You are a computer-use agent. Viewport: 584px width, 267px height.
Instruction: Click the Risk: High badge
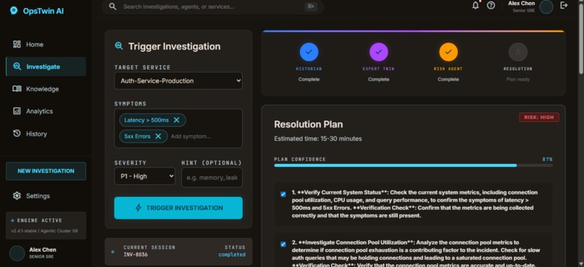tap(539, 117)
